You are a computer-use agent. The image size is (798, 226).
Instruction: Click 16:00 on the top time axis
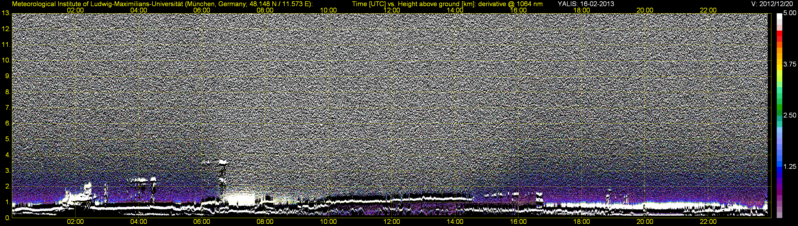[x=518, y=10]
